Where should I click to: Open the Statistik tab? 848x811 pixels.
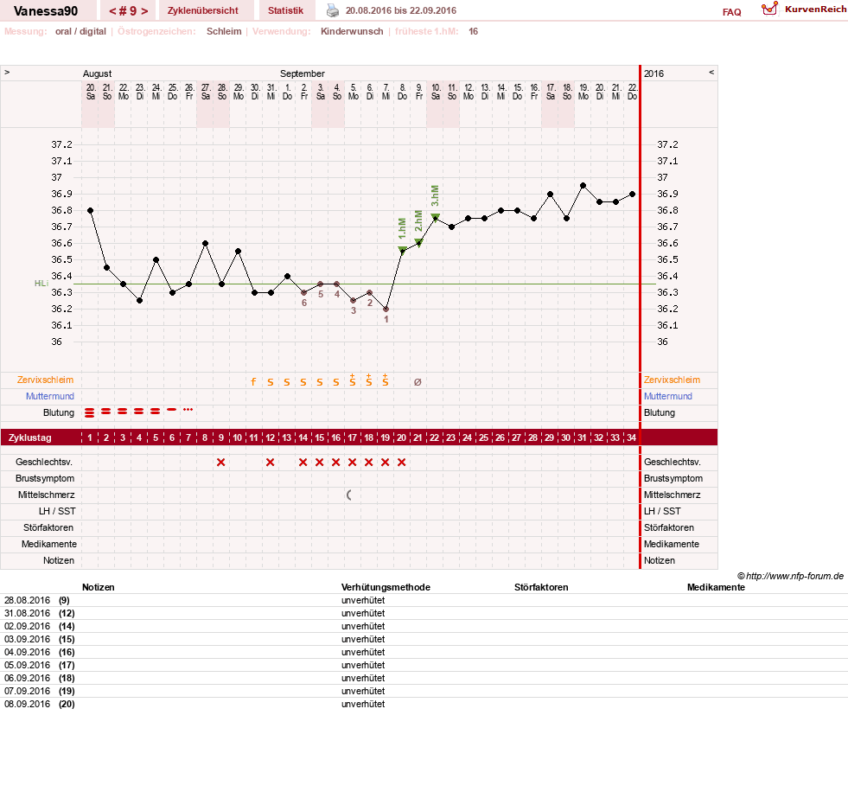[x=285, y=10]
